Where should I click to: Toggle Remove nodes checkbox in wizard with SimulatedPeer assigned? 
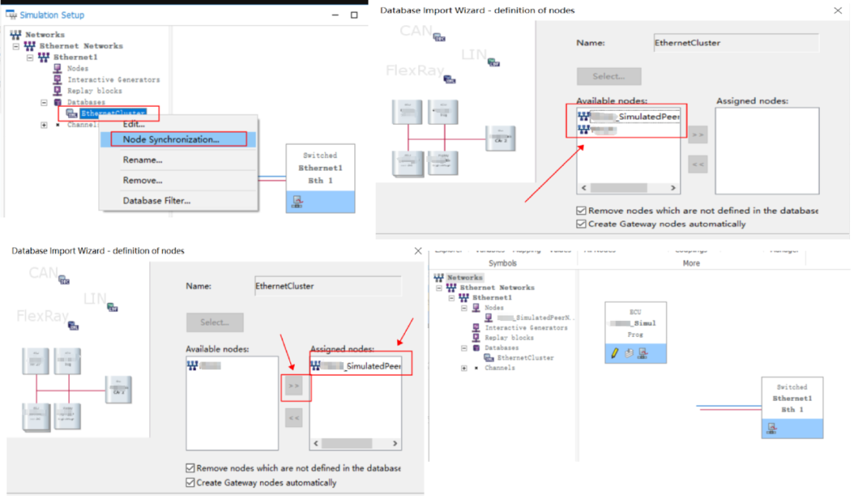[190, 468]
